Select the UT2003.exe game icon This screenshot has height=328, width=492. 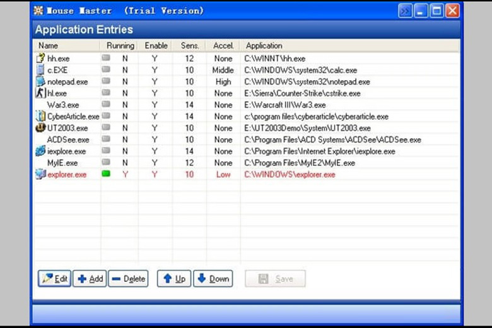coord(41,128)
